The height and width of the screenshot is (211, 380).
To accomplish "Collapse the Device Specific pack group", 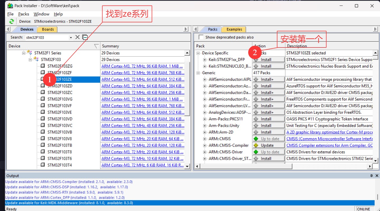I will point(198,53).
